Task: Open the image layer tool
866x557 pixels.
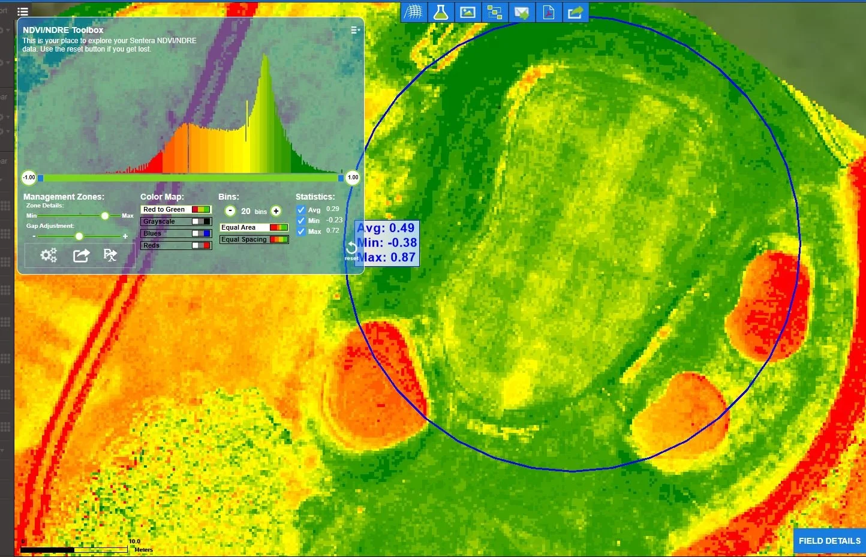Action: coord(468,12)
